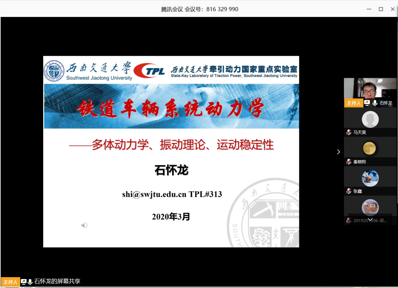This screenshot has height=288, width=398.
Task: Click muted microphone icon beside 马天昊
Action: [348, 132]
